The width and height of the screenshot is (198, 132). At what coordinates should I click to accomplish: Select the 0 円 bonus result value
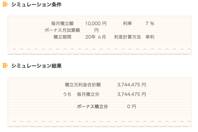point(131,107)
